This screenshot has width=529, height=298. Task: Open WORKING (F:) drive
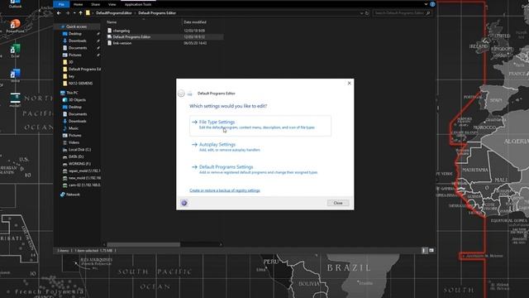tap(79, 164)
